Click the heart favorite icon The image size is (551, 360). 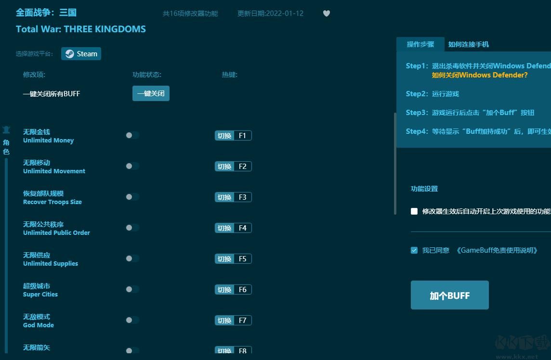(x=327, y=13)
